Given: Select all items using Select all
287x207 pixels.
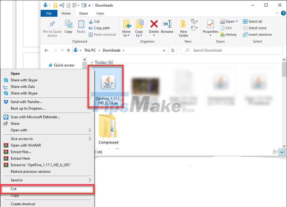Looking at the screenshot, I should 252,21.
